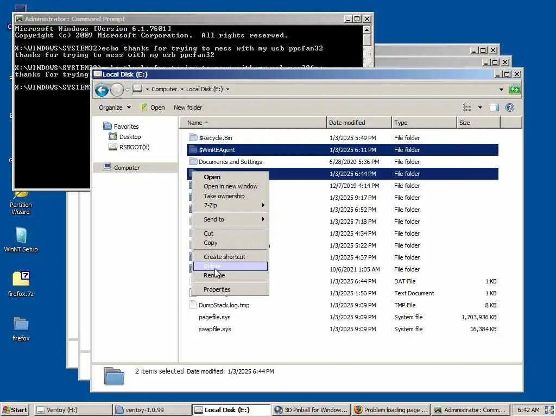
Task: Expand the 7-Zip submenu
Action: [x=230, y=205]
